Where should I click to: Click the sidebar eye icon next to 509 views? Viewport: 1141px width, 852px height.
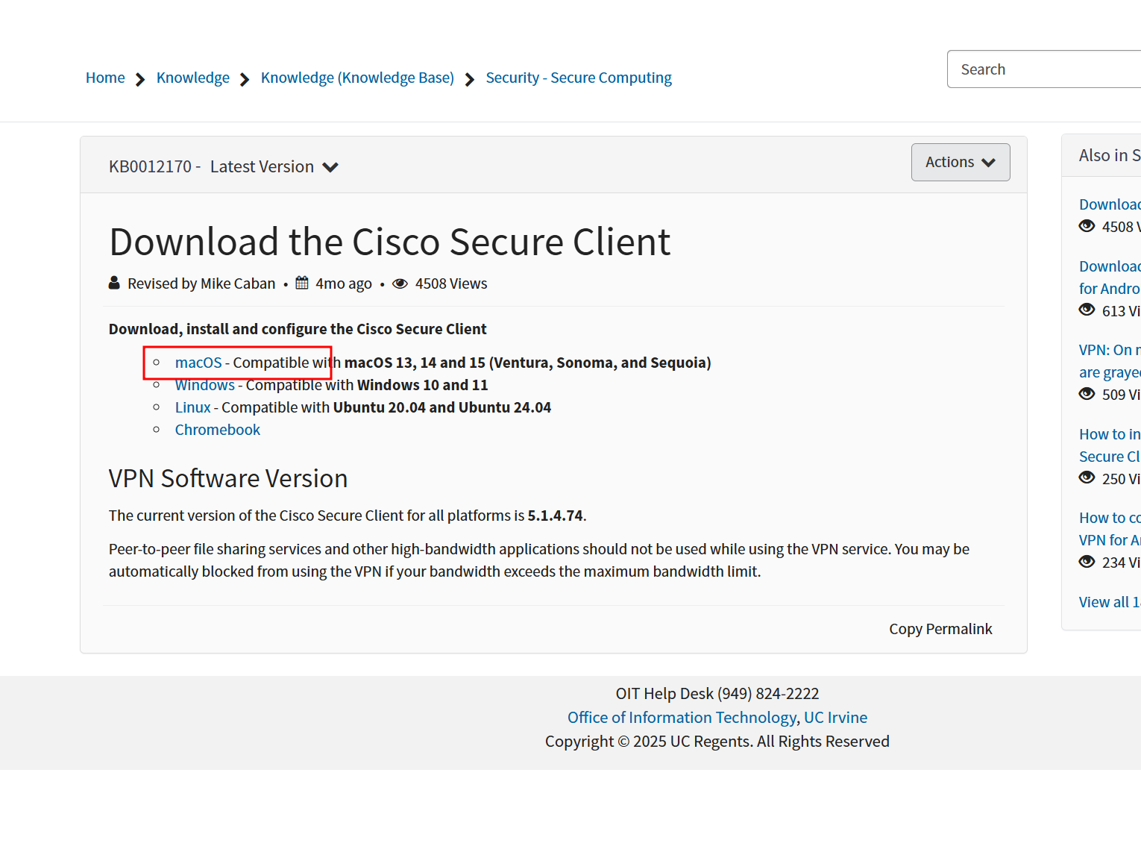1087,394
